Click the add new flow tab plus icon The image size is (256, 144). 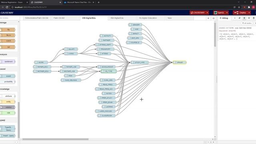coord(208,18)
